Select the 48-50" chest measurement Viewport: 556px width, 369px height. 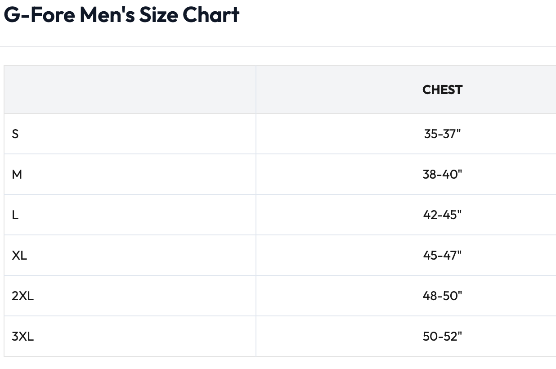coord(442,296)
